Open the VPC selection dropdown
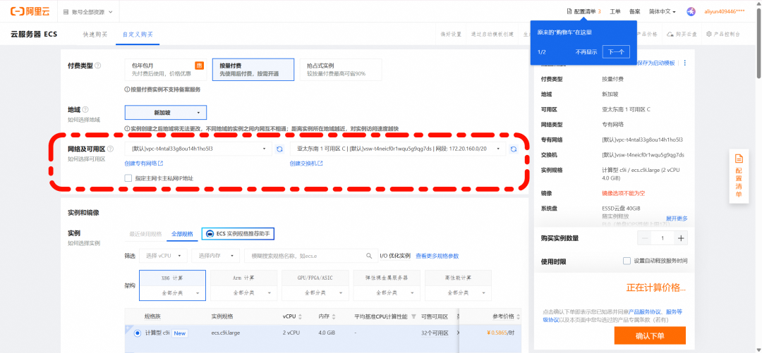 tap(198, 149)
